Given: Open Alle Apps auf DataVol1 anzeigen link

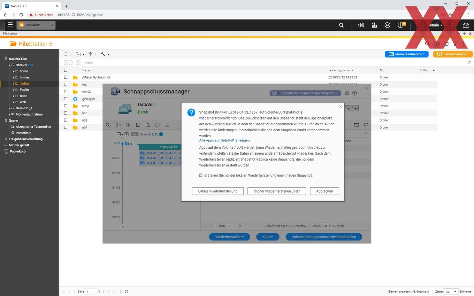Looking at the screenshot, I should [x=224, y=140].
